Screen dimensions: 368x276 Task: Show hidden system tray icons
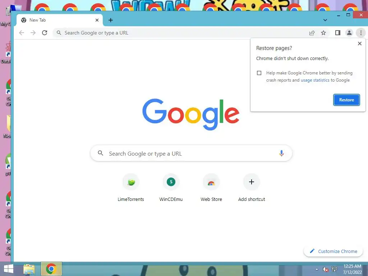[x=317, y=269]
